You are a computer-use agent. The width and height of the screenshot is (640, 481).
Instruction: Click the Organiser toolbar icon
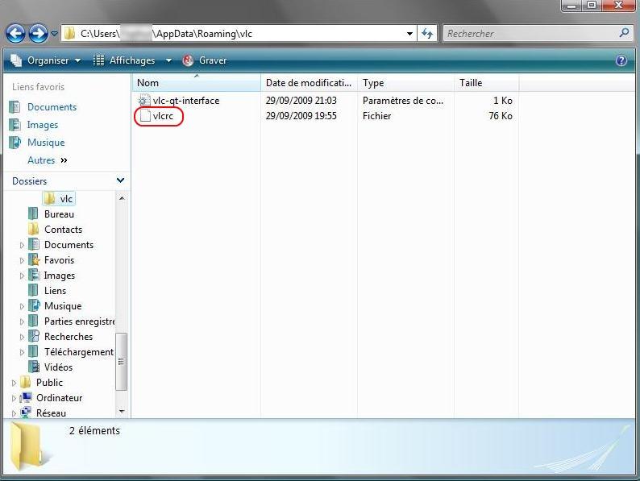point(16,60)
